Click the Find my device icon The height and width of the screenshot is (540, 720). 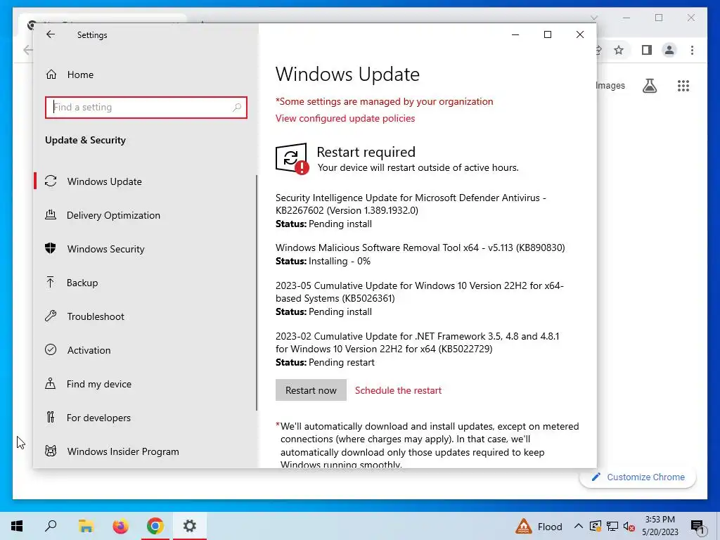[x=51, y=383]
